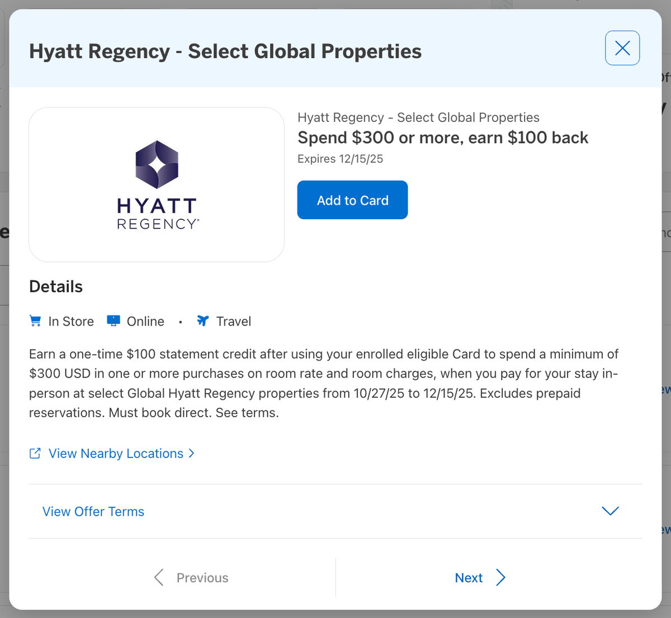Select the Travel category label
The width and height of the screenshot is (671, 618).
[x=233, y=321]
